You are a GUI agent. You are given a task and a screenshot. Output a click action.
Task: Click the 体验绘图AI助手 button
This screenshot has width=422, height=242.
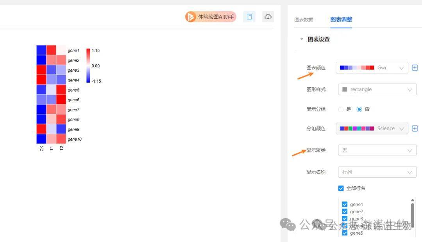point(215,17)
